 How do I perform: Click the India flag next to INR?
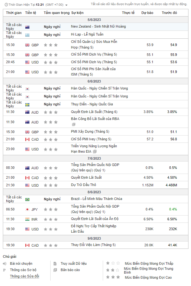tap(27, 219)
